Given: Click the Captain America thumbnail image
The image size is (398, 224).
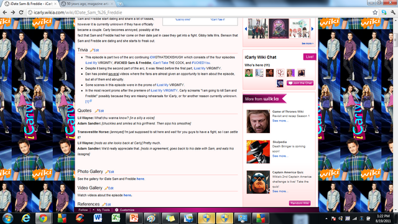Looking at the screenshot, I should pos(258,182).
